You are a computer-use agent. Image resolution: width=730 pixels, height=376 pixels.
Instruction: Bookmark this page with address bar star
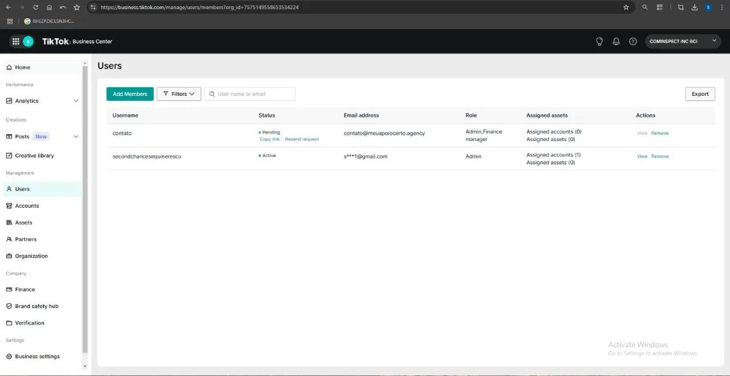626,7
